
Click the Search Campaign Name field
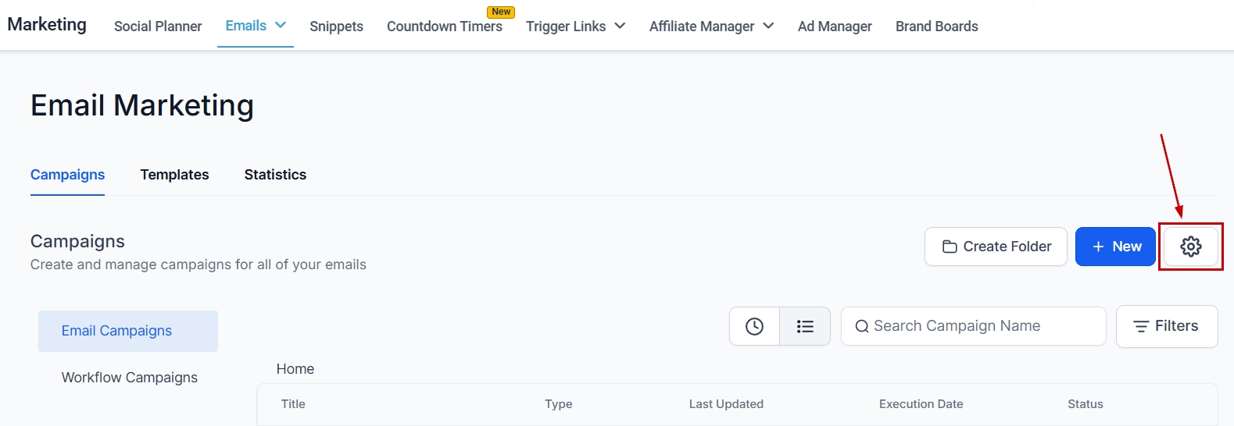tap(973, 326)
